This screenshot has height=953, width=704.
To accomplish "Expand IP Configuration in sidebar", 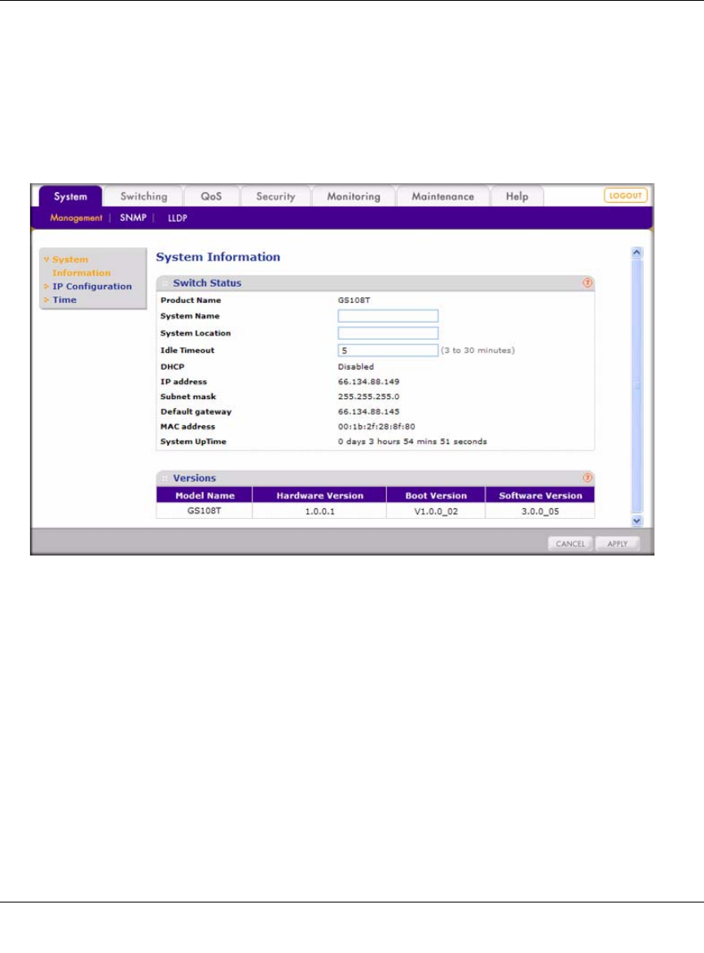I will click(87, 286).
